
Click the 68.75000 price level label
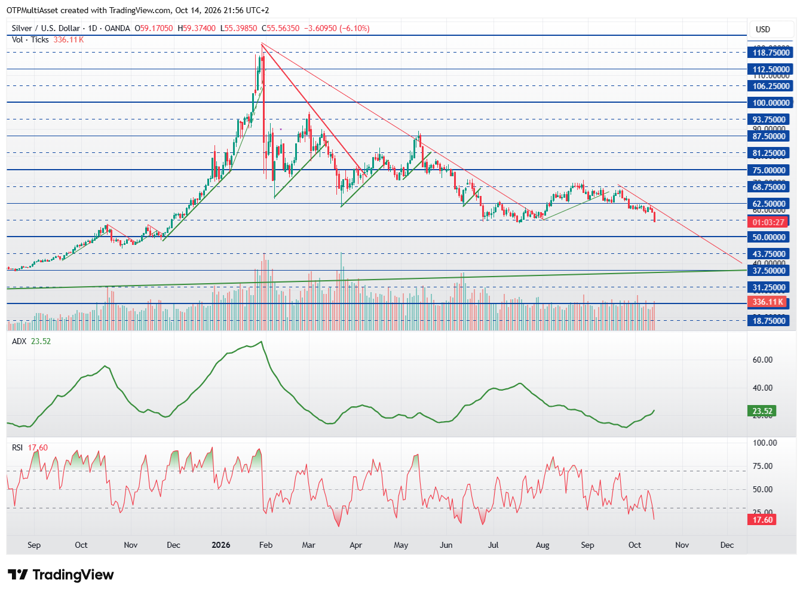point(768,187)
